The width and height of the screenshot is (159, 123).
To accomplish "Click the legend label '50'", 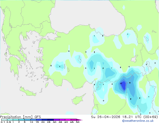I will tap(77, 122).
